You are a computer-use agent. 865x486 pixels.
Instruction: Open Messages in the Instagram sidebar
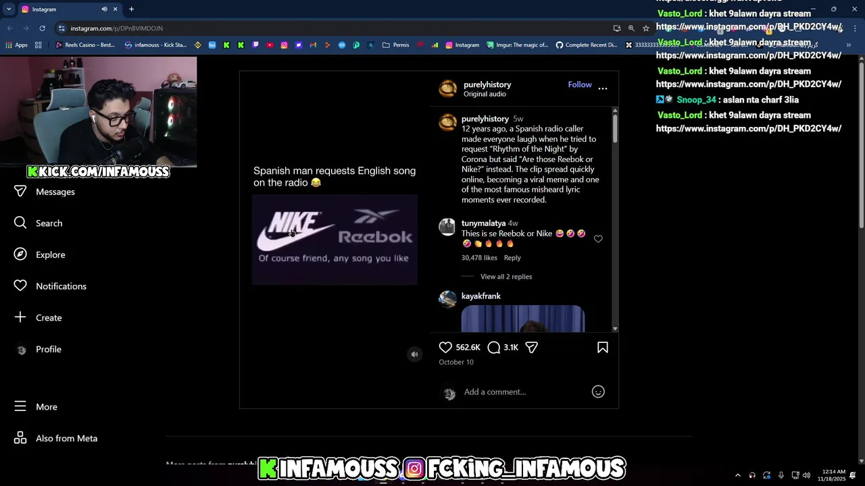coord(45,192)
